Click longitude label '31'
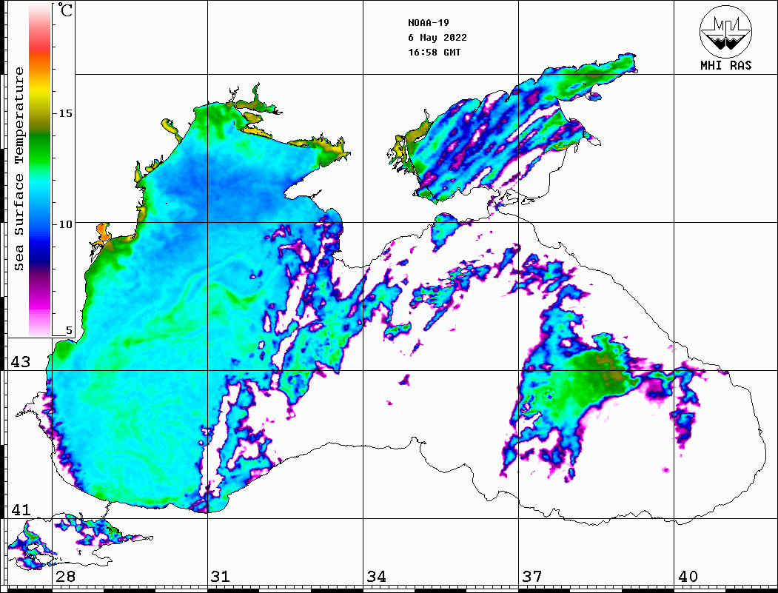The image size is (778, 593). 221,577
